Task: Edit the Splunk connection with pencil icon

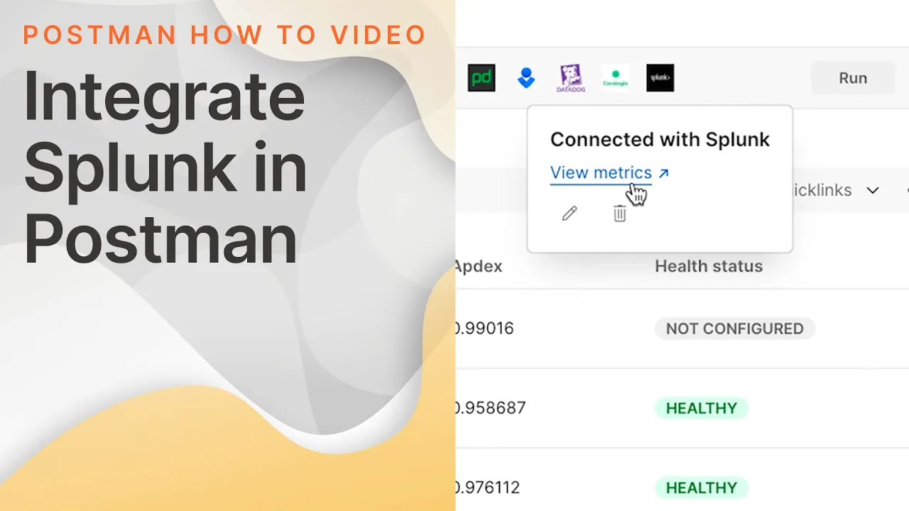Action: (570, 213)
